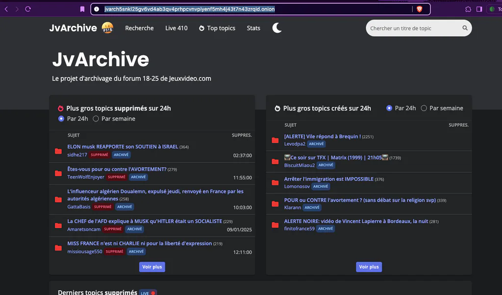Go back with the browser back arrow
Viewport: 502px width, 295px height.
pos(6,9)
